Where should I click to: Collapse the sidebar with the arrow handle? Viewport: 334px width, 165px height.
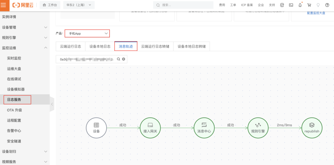(x=52, y=104)
